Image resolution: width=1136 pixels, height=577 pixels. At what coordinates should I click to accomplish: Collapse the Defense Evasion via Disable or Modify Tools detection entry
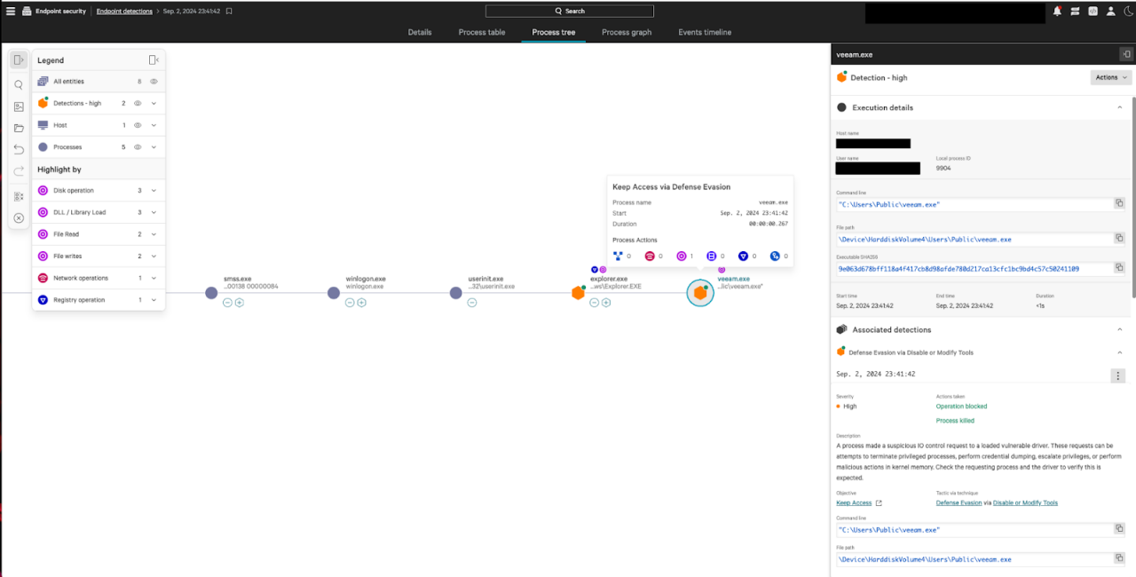(1119, 352)
